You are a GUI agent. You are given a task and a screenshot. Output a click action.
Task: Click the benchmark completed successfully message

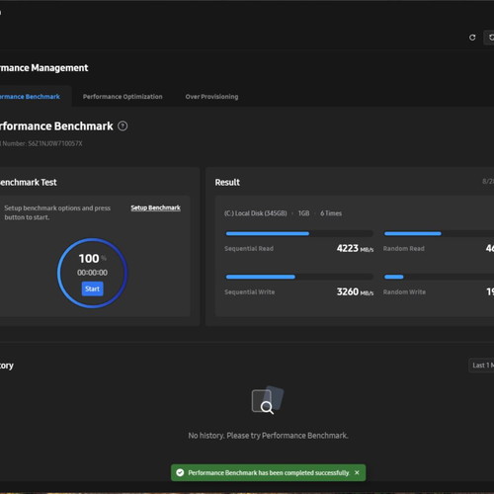tap(269, 473)
